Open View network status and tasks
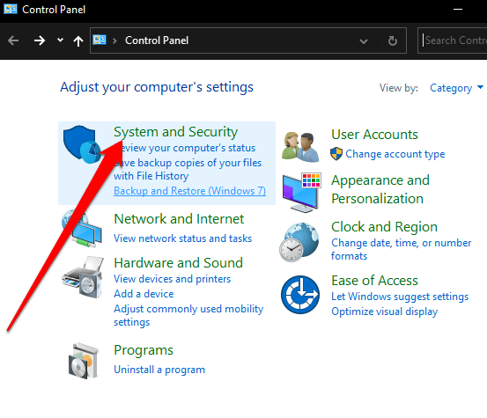 point(182,238)
